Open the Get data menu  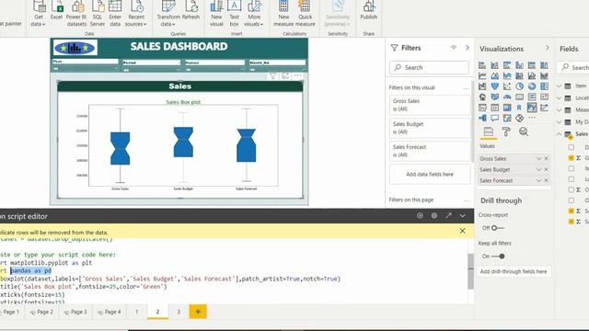[x=39, y=14]
